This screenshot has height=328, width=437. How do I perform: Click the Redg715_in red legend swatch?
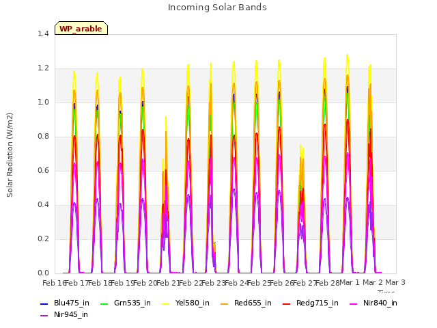point(287,303)
